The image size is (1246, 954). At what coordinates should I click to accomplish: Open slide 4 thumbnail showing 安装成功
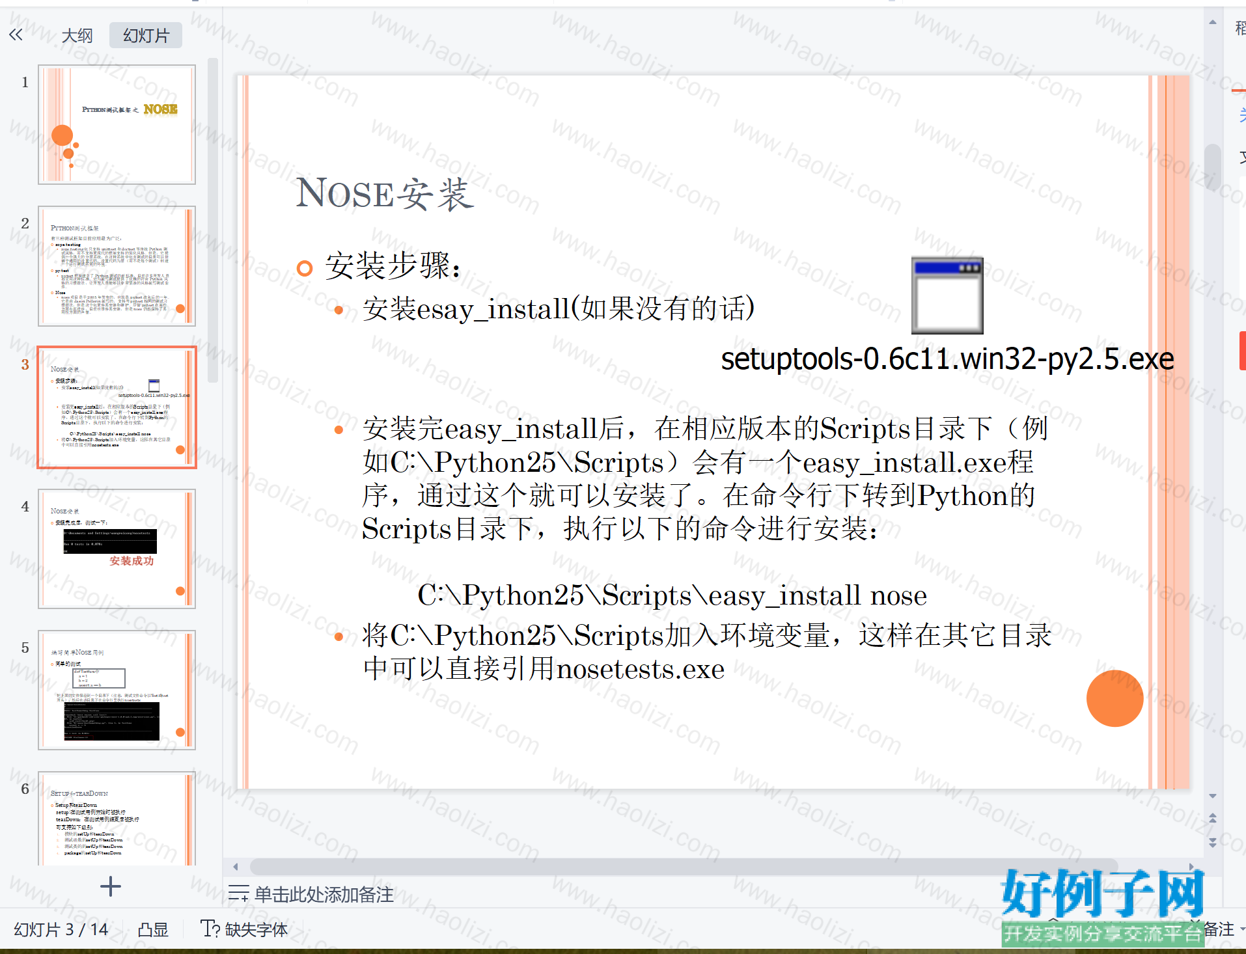point(117,549)
